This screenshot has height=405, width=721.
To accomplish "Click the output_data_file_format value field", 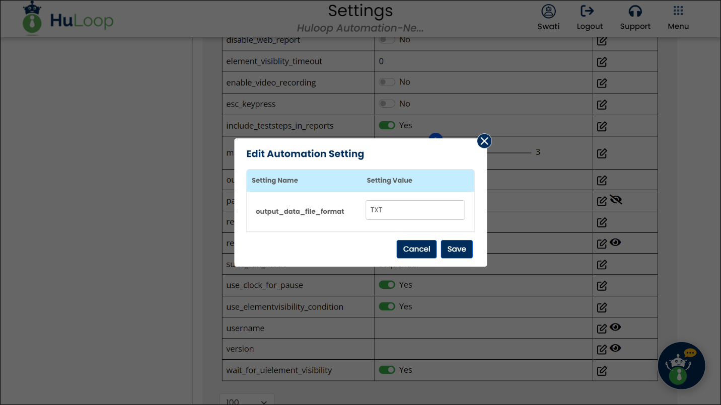I will pyautogui.click(x=415, y=210).
